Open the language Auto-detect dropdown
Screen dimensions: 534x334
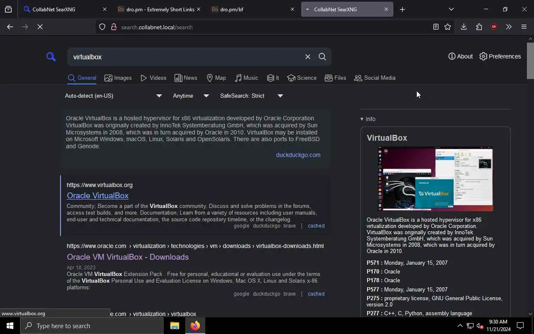coord(113,96)
